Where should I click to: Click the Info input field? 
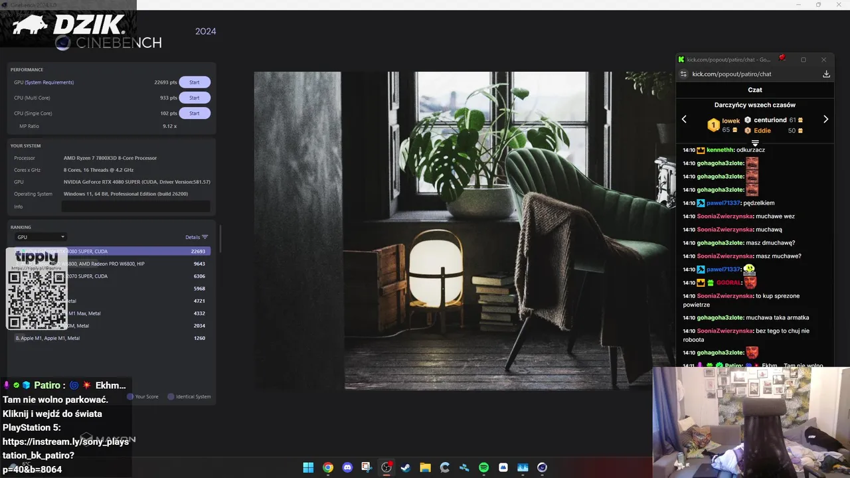tap(135, 206)
